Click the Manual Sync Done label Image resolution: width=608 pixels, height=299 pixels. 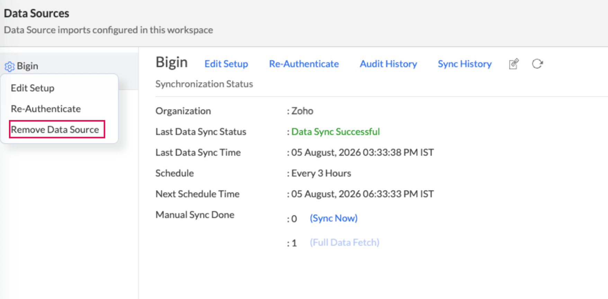click(195, 215)
